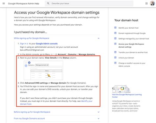Viewport: 156px width, 123px height.
Task: Click the Your domain host sidebar heading
Action: click(x=126, y=20)
